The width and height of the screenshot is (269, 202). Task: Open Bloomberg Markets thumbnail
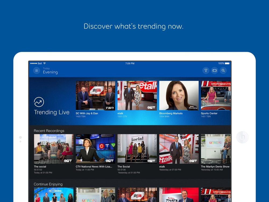(x=179, y=96)
